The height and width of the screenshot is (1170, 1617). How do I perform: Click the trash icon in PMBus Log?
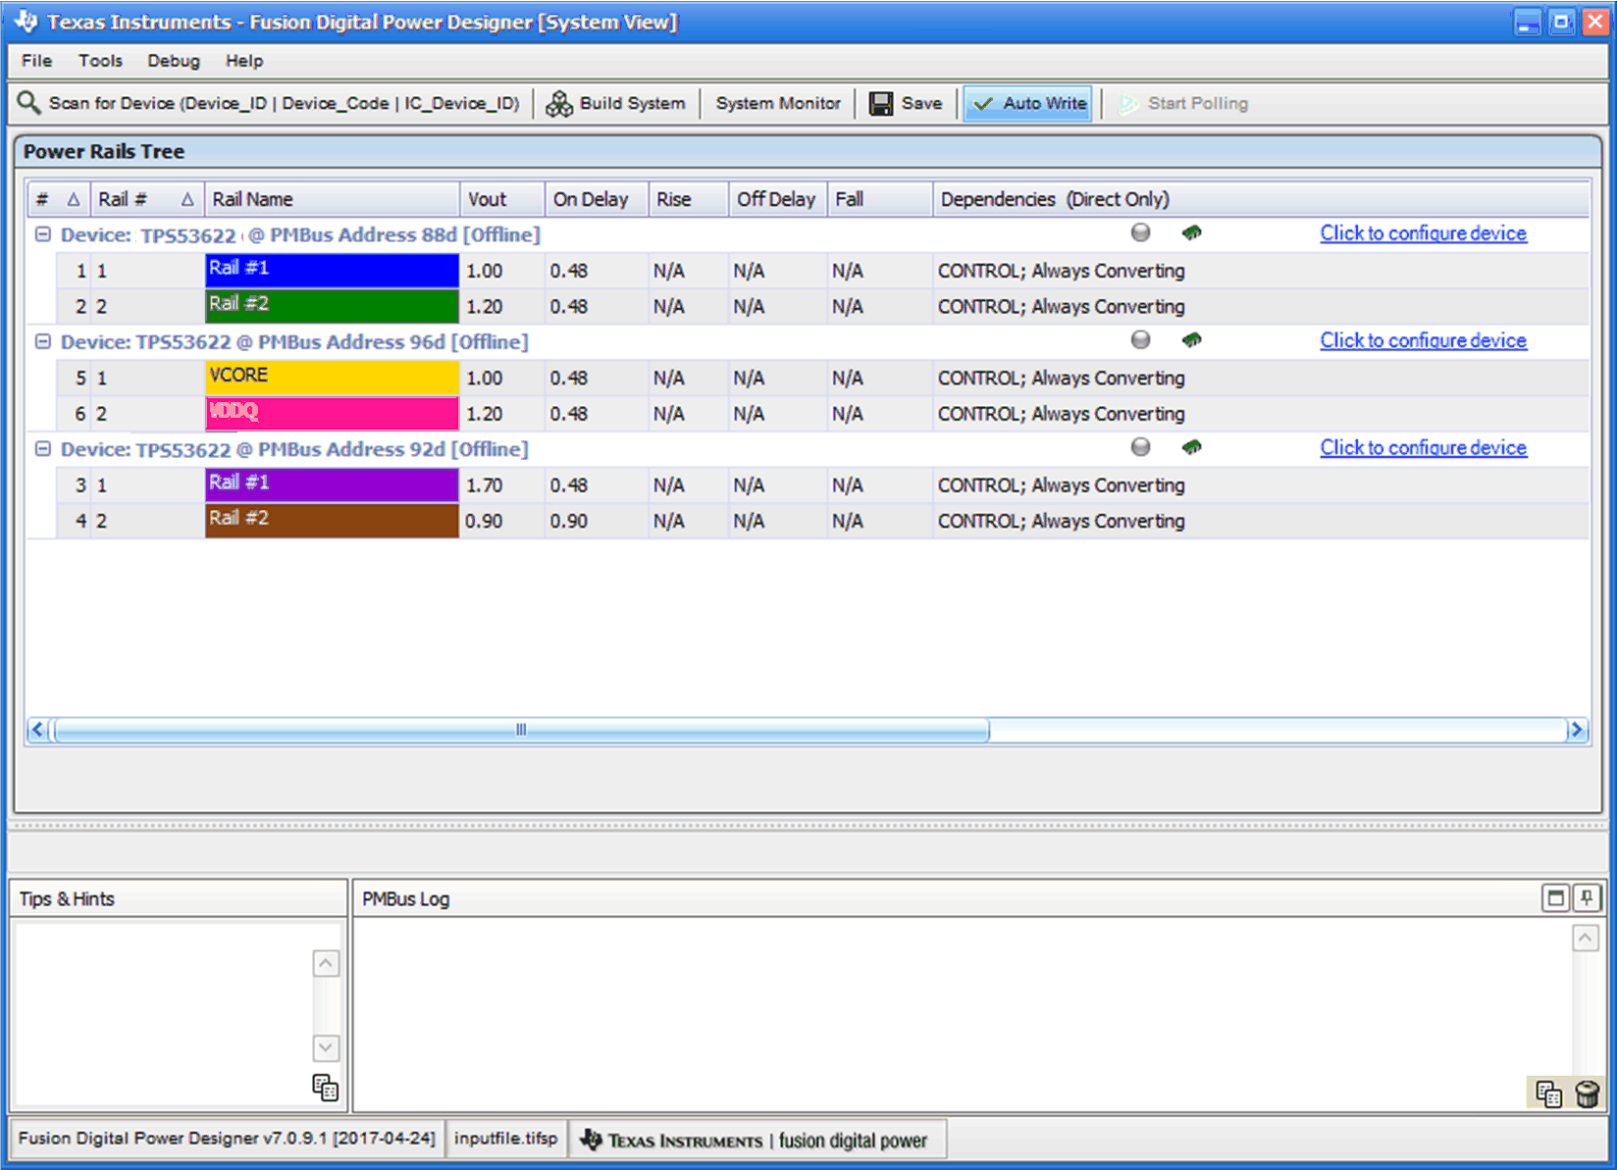1587,1094
